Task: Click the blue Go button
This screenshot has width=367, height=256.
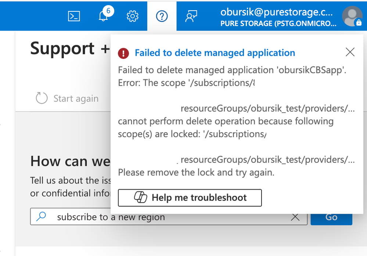Action: click(x=331, y=217)
